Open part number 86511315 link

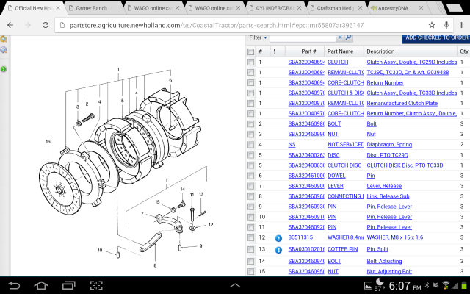tap(300, 237)
